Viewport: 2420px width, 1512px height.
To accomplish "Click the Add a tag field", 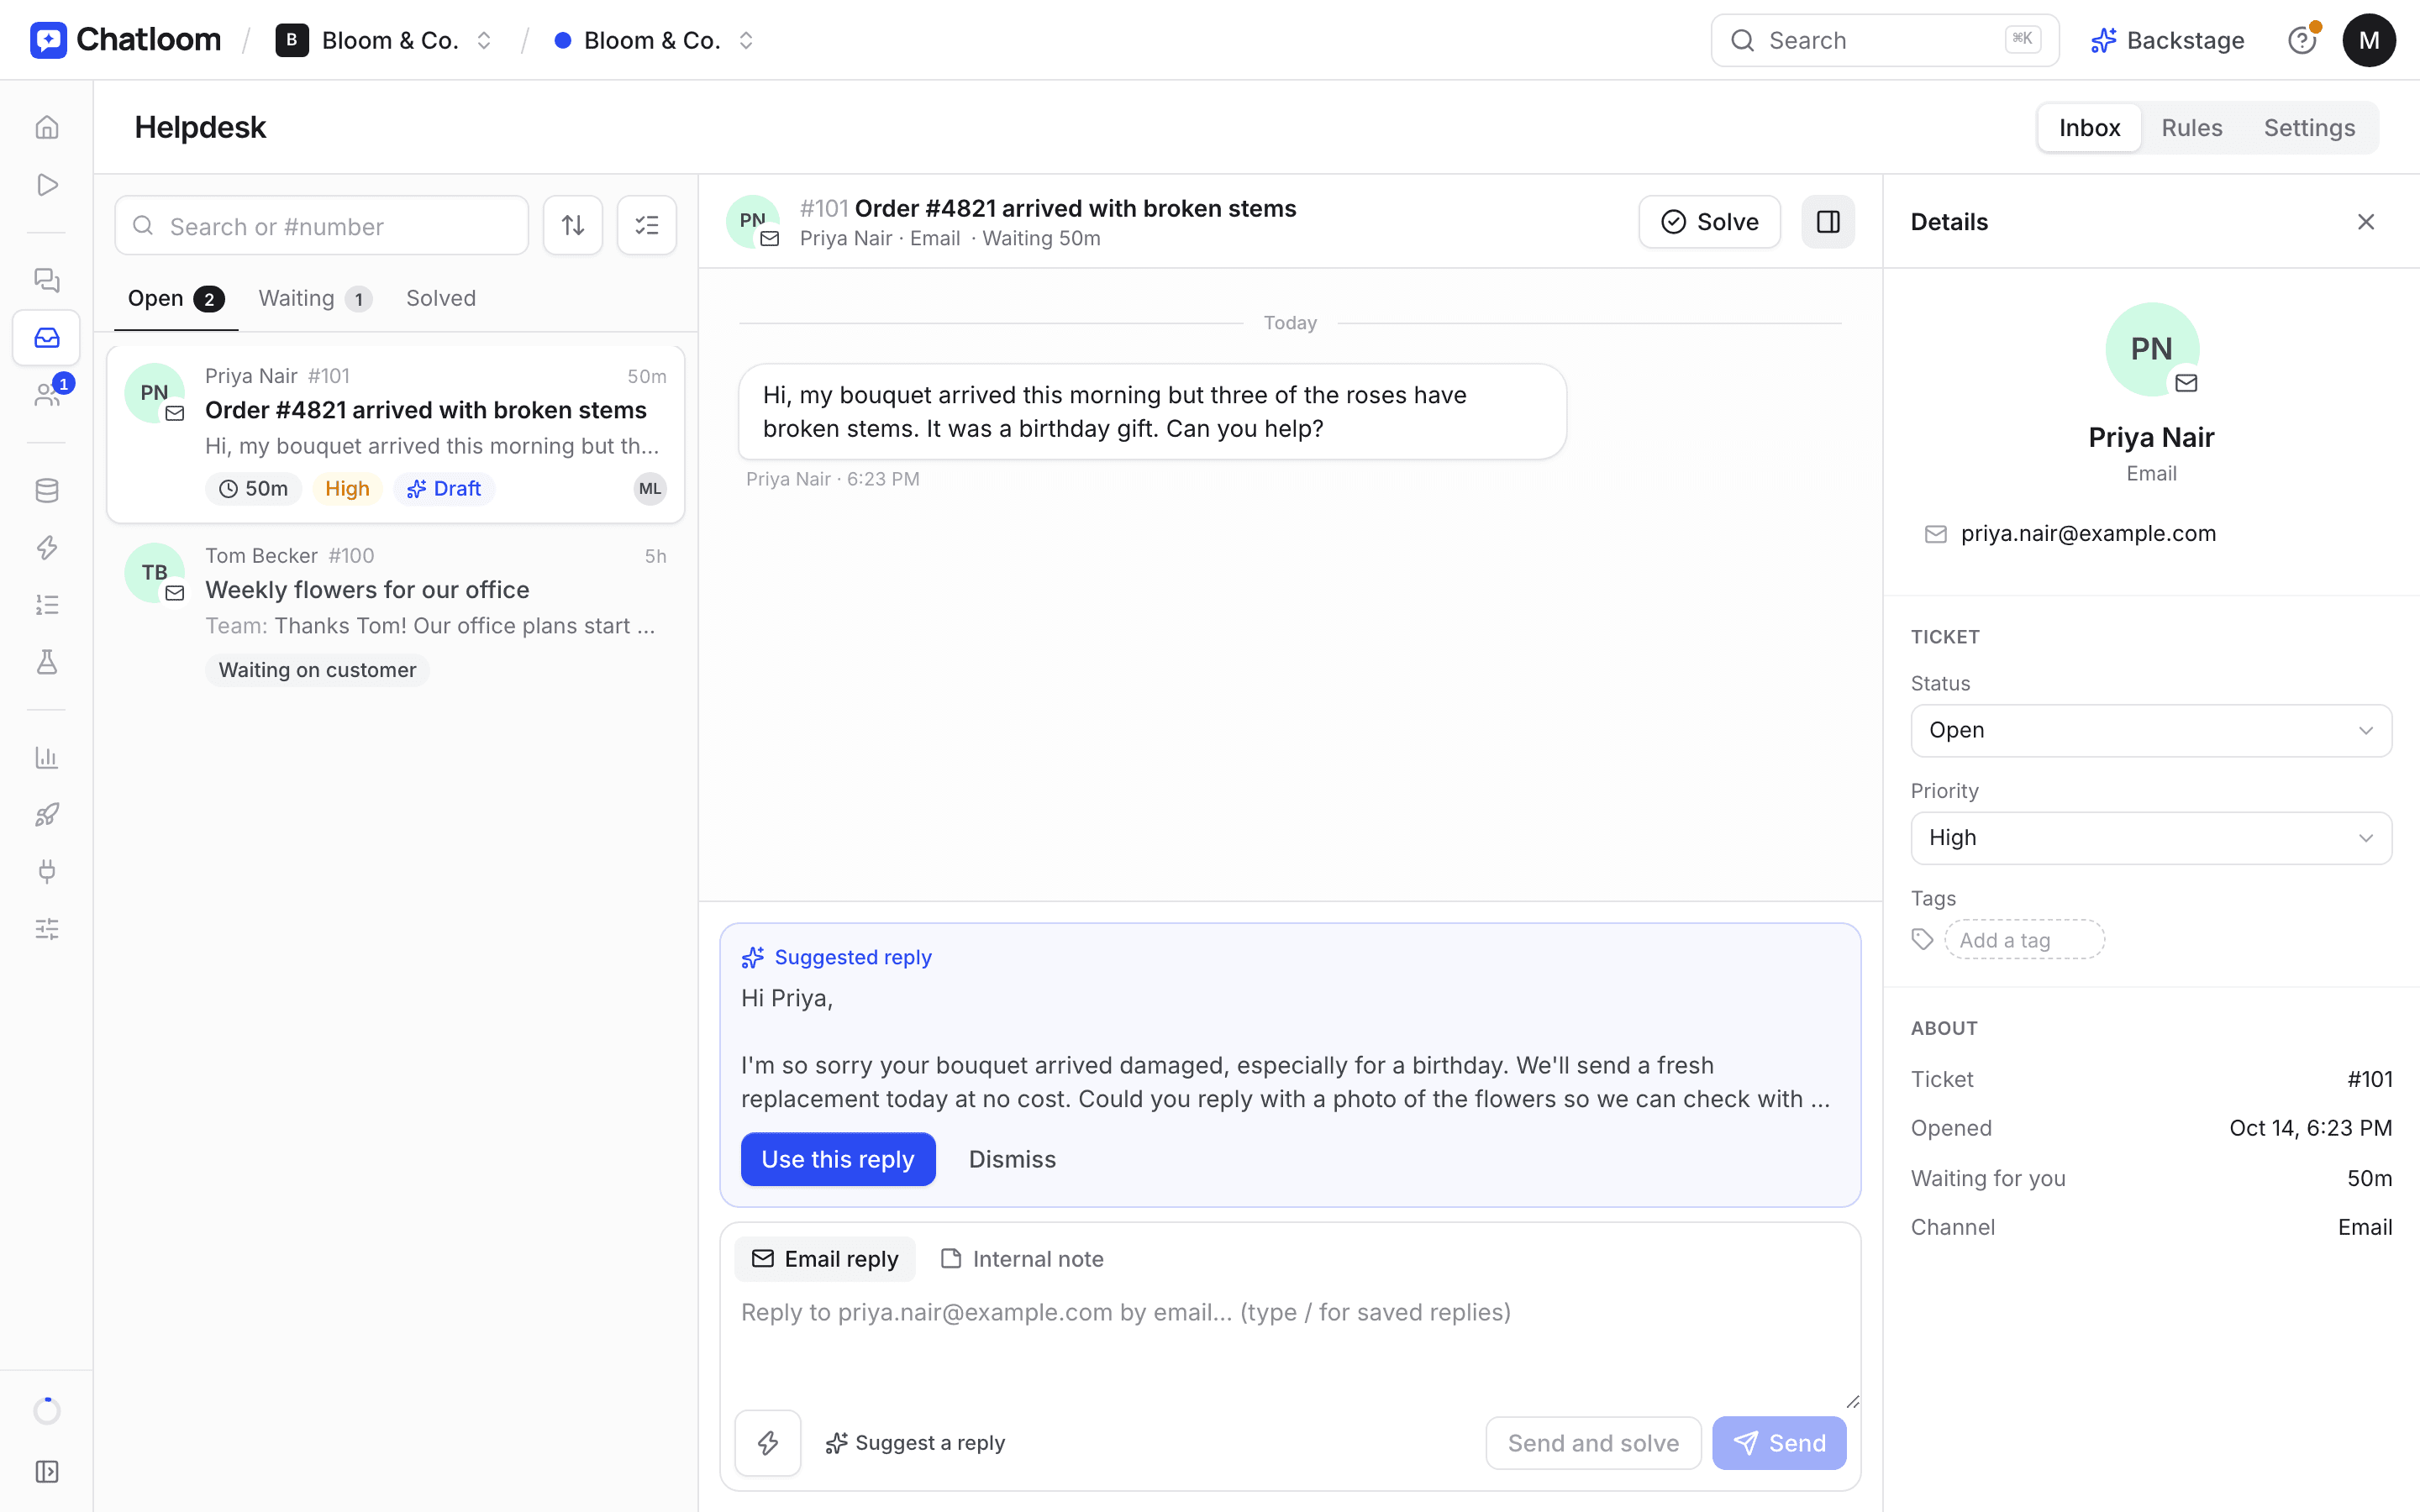I will tap(2024, 939).
